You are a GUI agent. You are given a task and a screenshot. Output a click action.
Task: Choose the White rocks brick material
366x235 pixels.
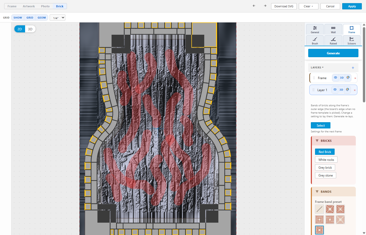[326, 160]
